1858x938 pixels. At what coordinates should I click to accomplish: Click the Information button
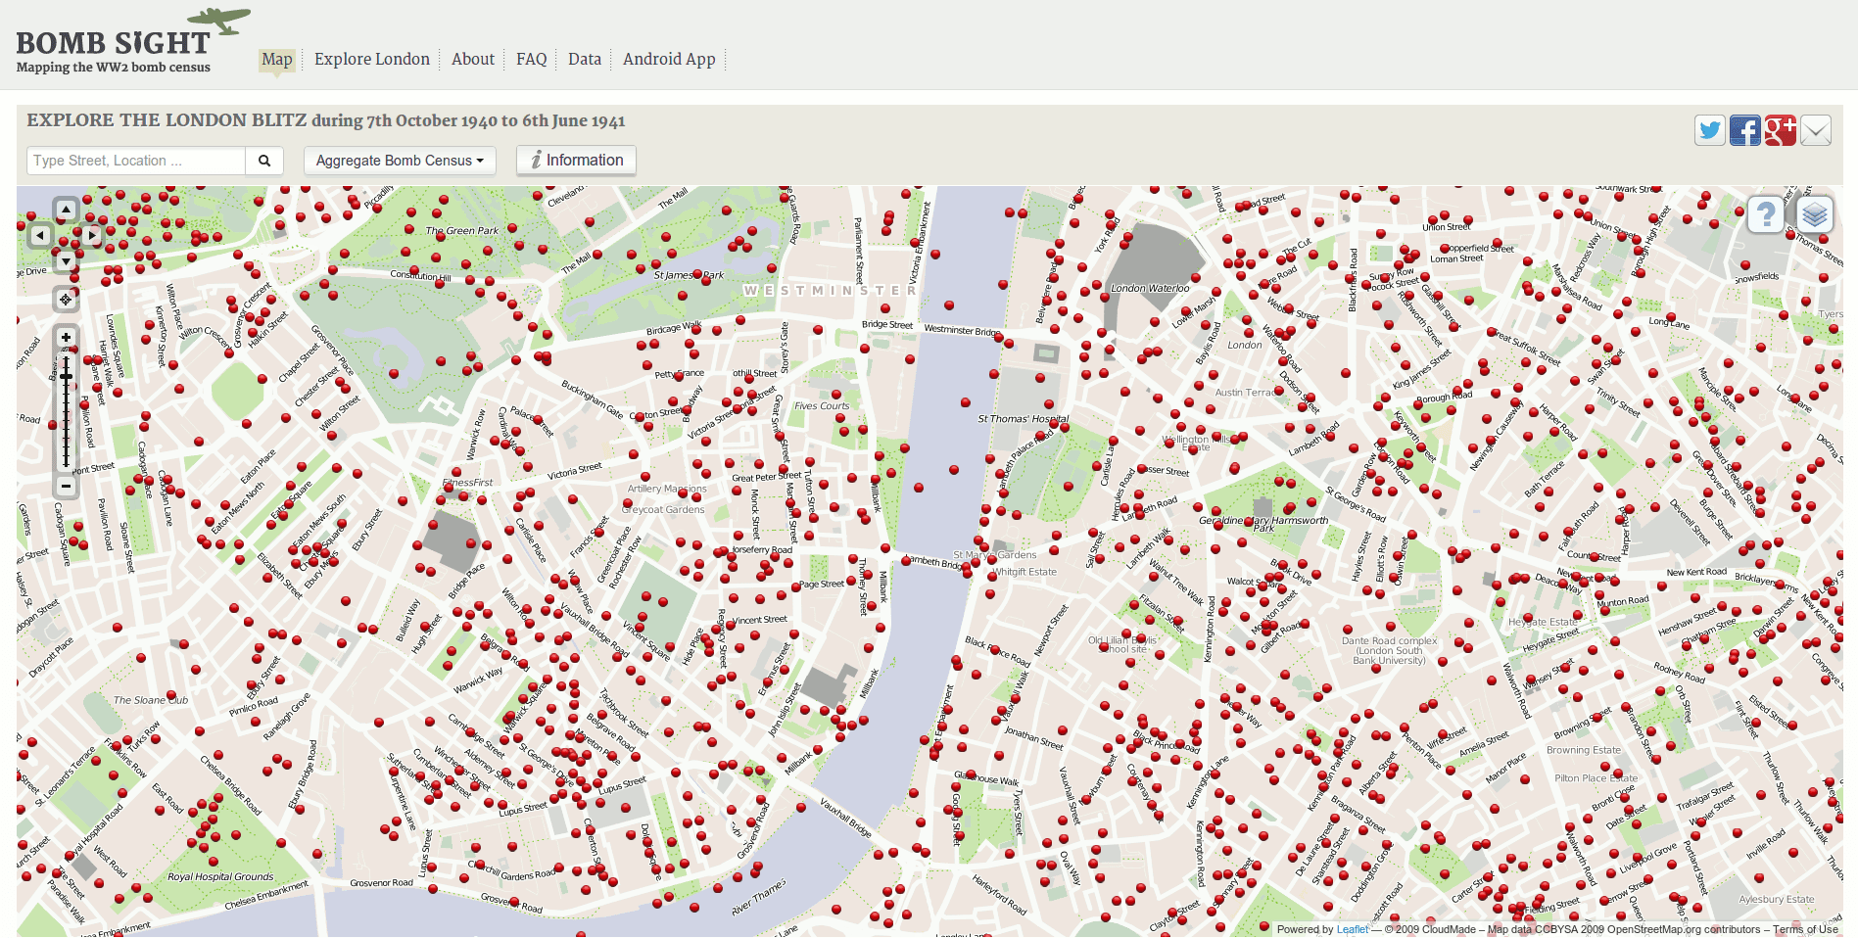click(x=577, y=161)
